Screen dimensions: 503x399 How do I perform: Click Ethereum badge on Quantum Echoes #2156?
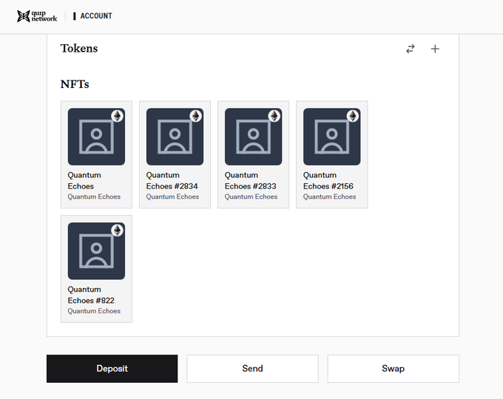pyautogui.click(x=353, y=116)
